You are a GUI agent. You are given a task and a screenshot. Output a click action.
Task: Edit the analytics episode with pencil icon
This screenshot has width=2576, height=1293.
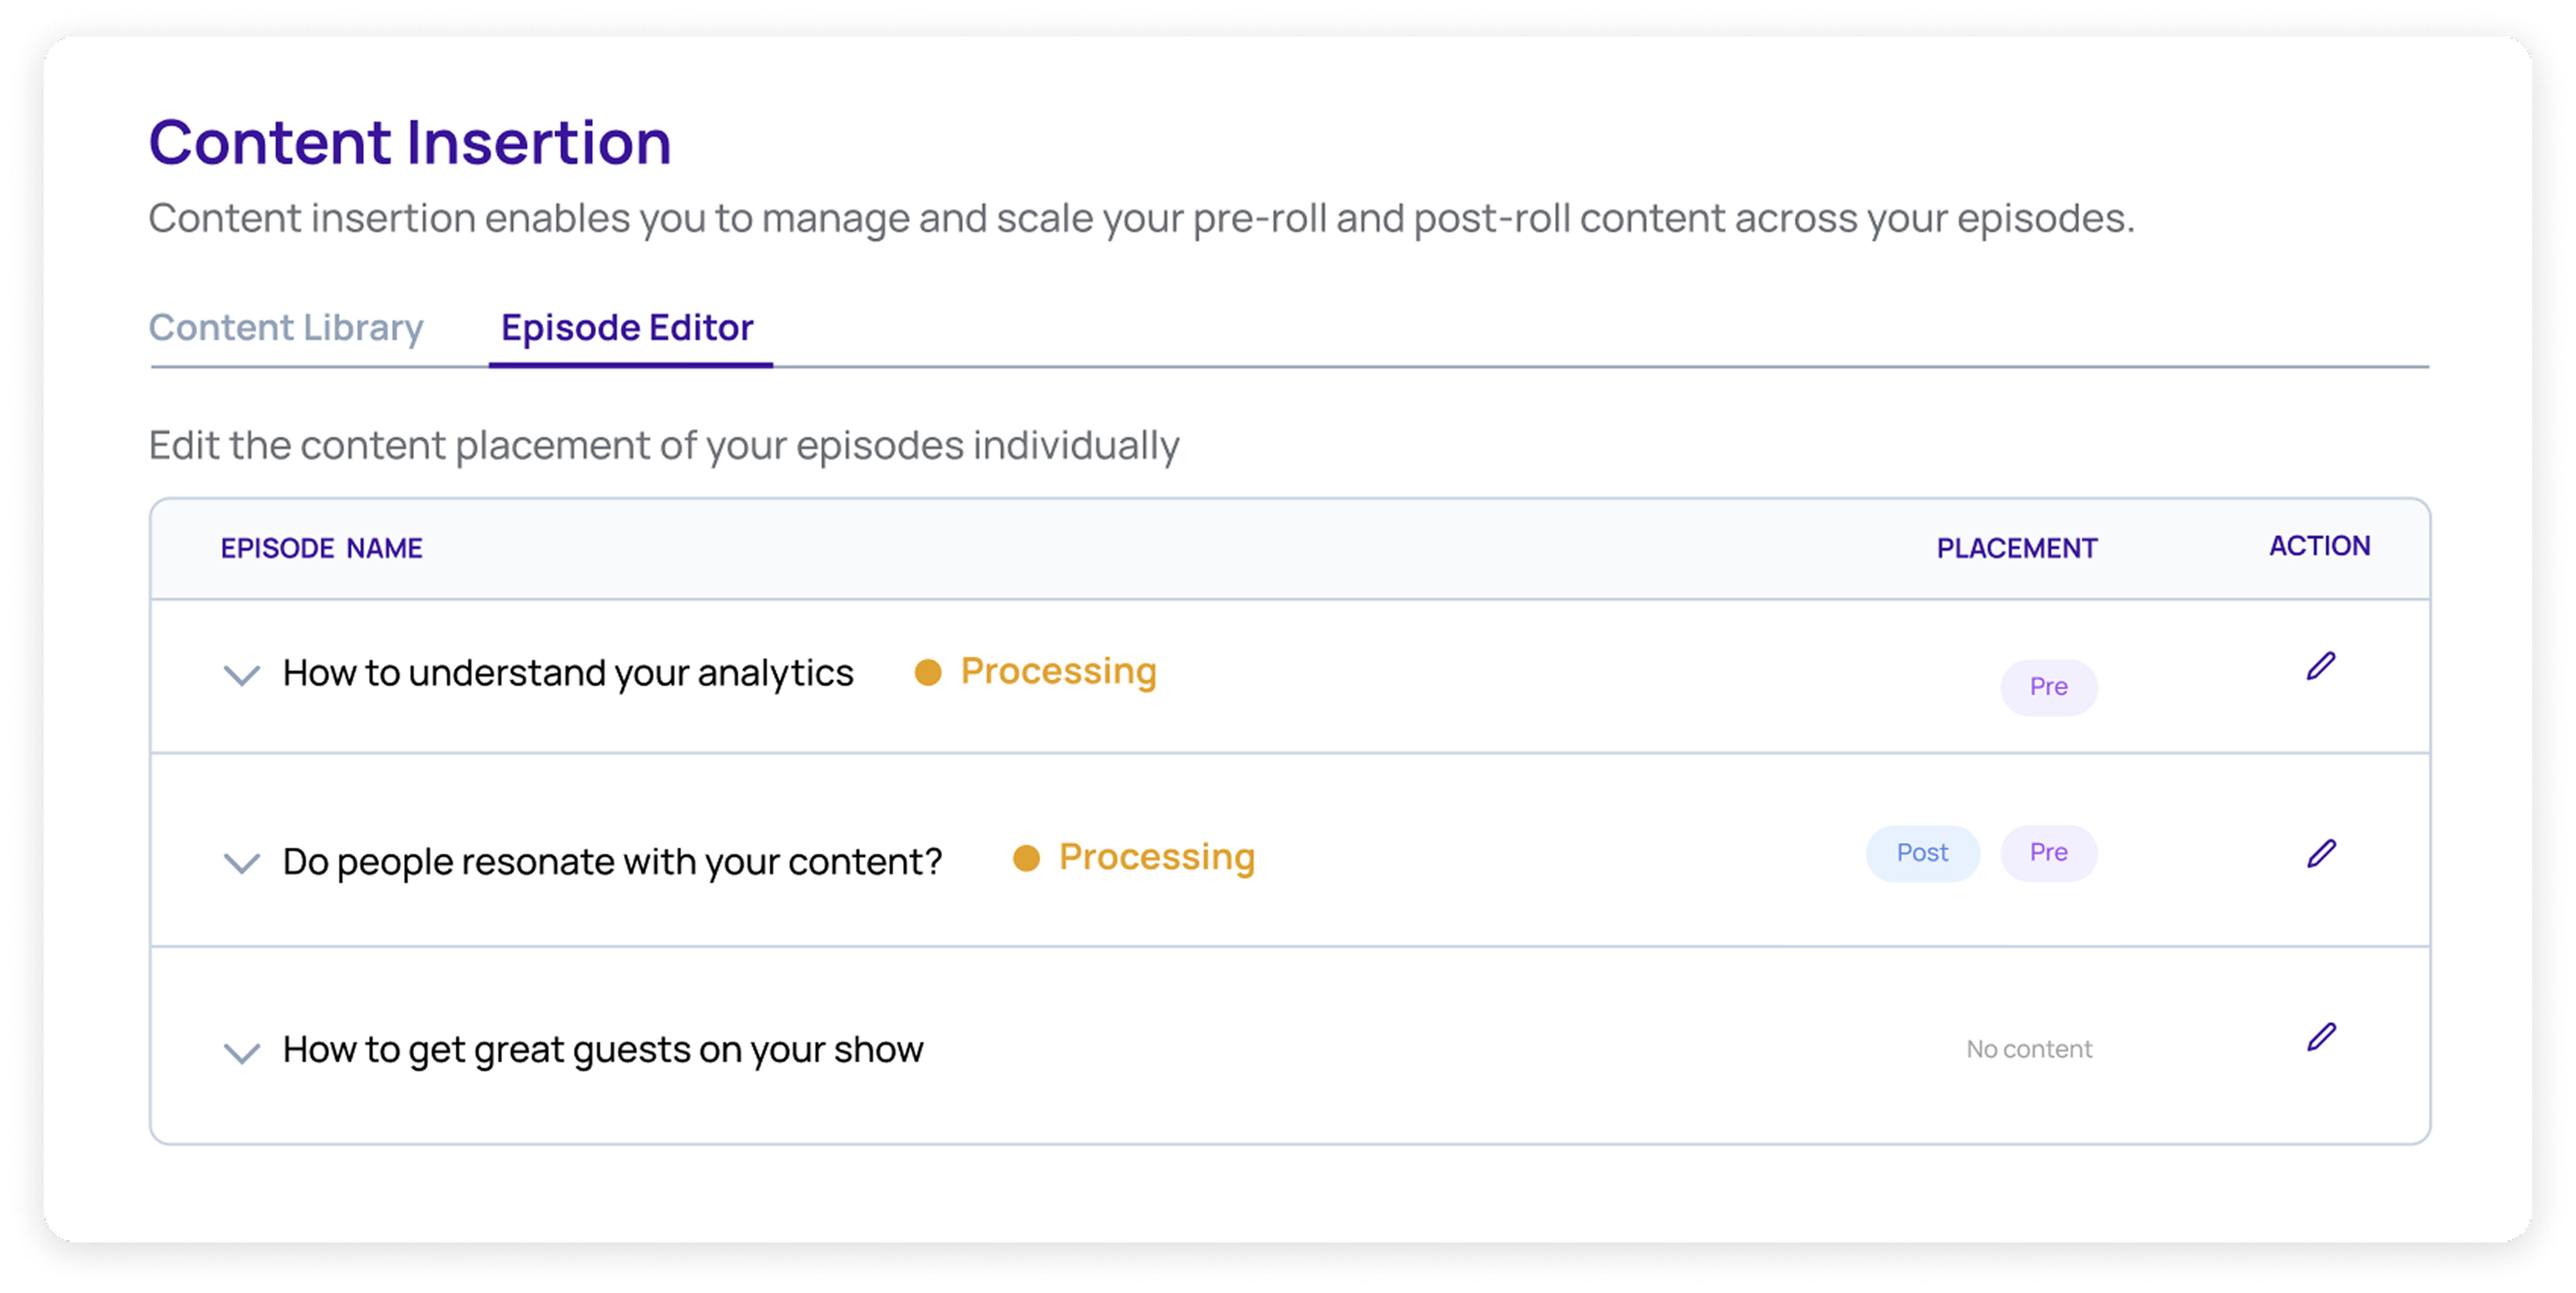[x=2320, y=666]
